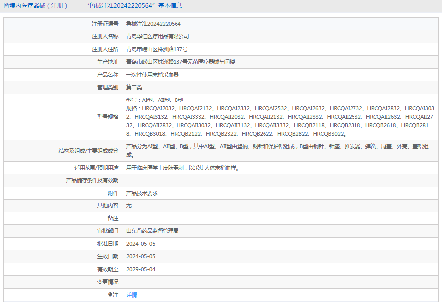The image size is (442, 304).
Task: Click the 产品名称 row label
Action: coord(108,75)
